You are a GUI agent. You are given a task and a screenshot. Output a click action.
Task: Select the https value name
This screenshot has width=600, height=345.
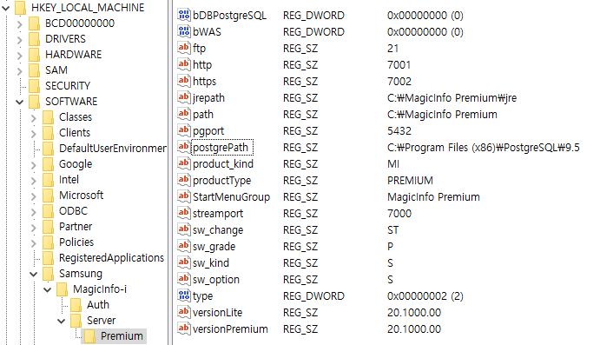pos(204,81)
